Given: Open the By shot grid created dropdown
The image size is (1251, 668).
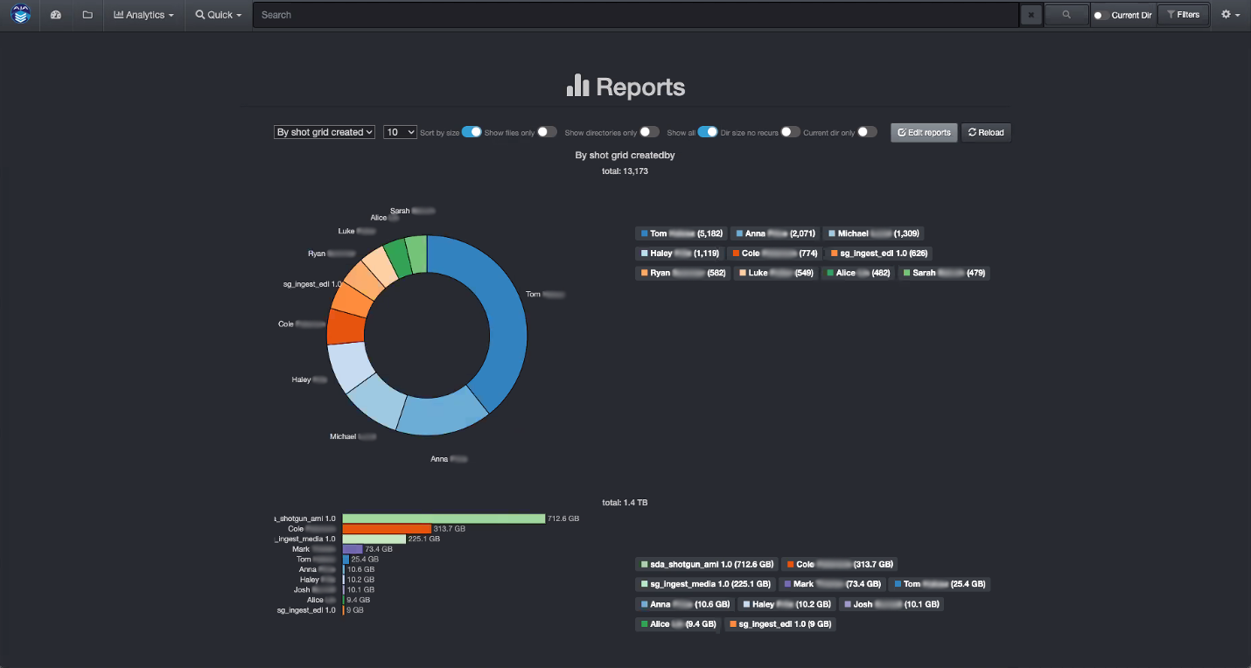Looking at the screenshot, I should (x=324, y=131).
